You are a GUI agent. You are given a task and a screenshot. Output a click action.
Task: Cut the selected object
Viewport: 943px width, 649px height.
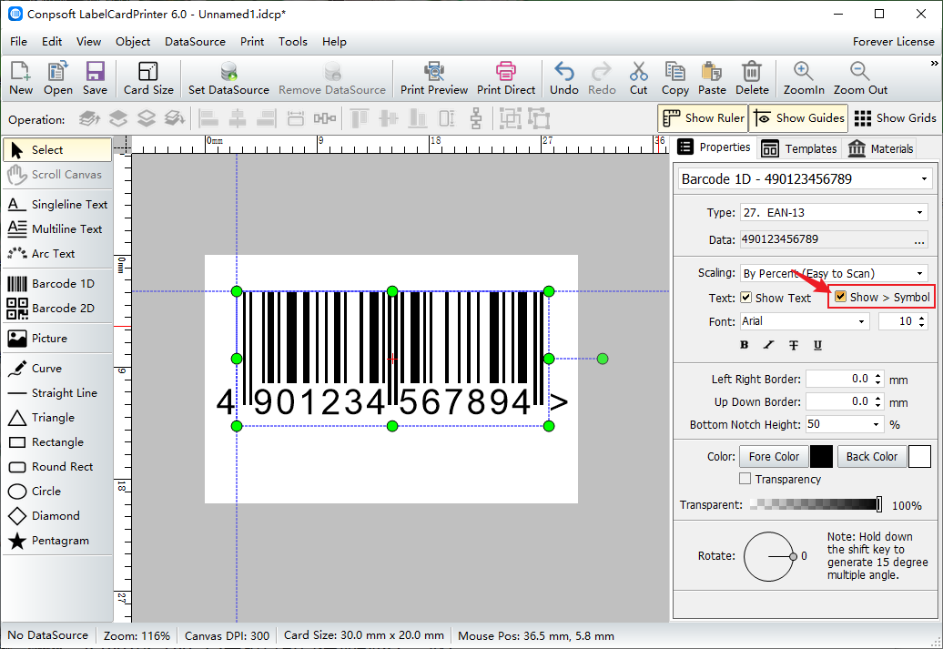pos(639,78)
